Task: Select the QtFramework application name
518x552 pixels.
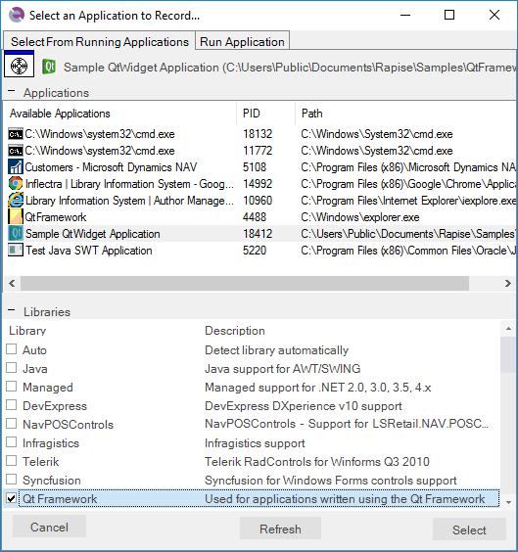Action: click(55, 217)
